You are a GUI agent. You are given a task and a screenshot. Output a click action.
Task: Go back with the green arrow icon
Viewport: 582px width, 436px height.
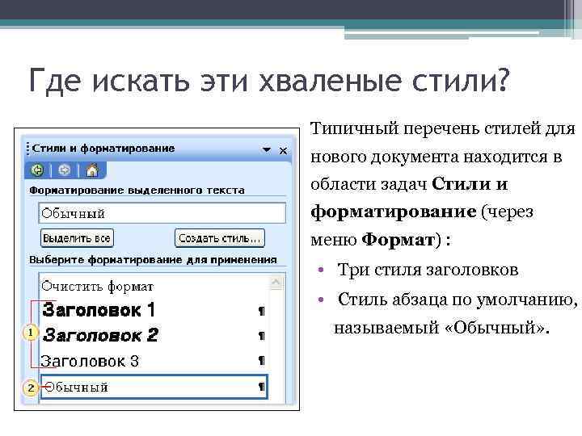pyautogui.click(x=37, y=170)
